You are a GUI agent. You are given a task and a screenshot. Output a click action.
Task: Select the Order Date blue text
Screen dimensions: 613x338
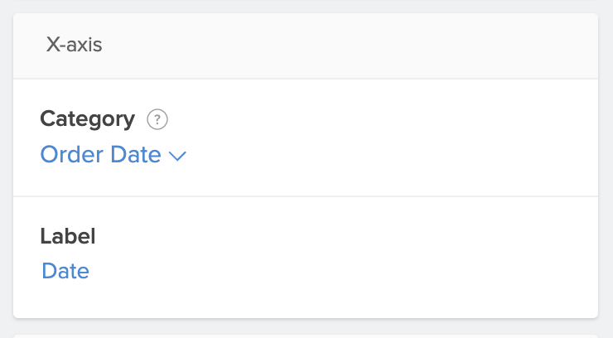100,155
